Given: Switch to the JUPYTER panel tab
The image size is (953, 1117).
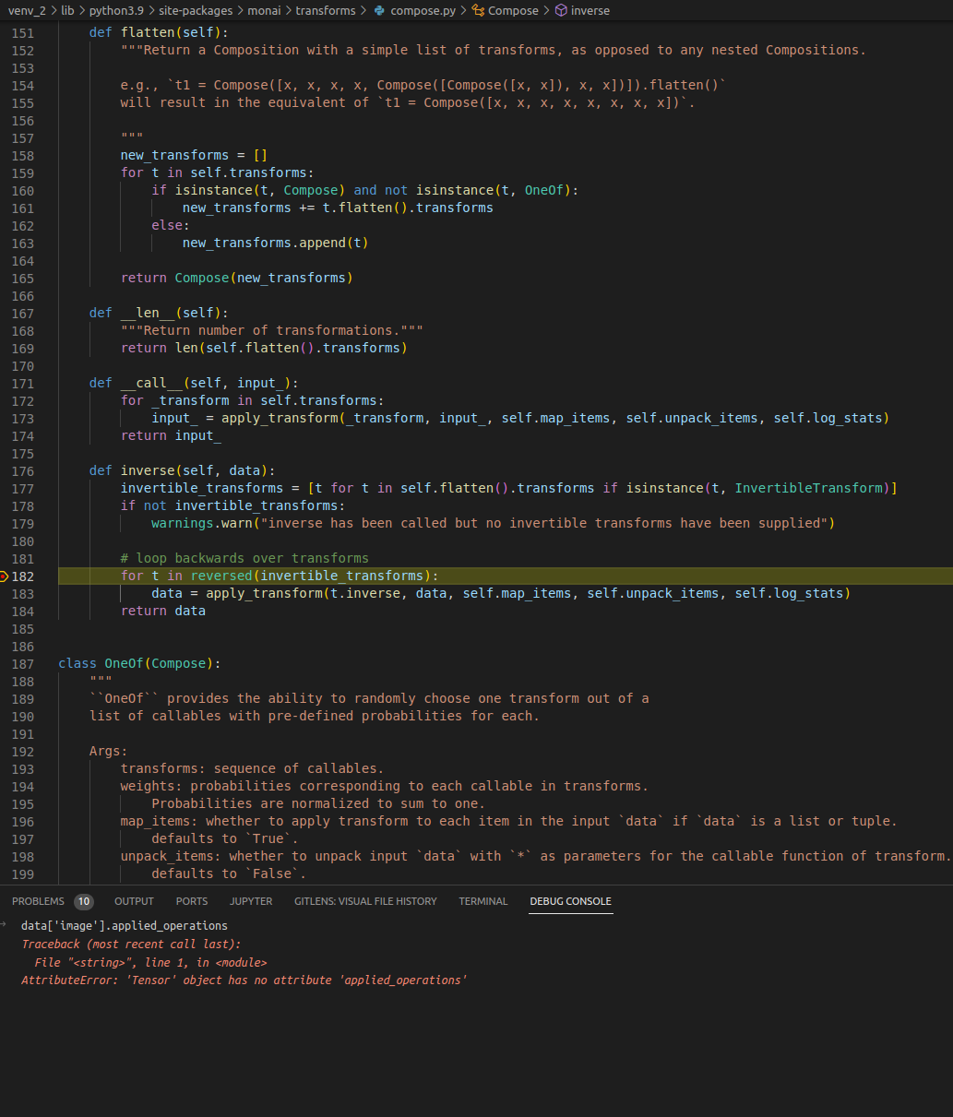Looking at the screenshot, I should pyautogui.click(x=251, y=901).
